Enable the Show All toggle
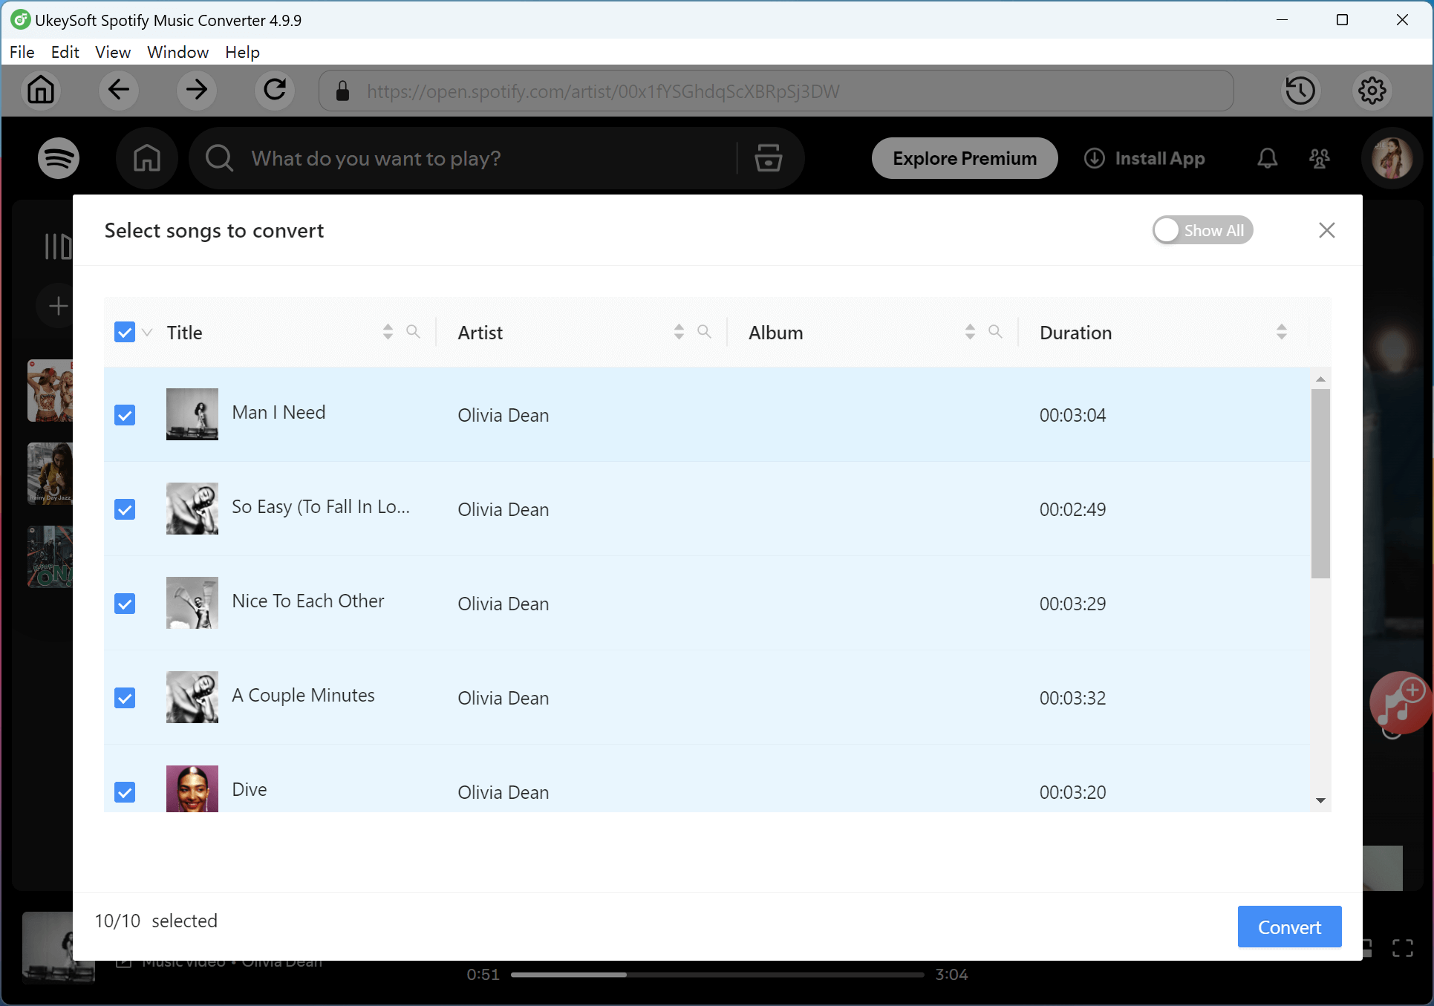1434x1006 pixels. coord(1166,230)
